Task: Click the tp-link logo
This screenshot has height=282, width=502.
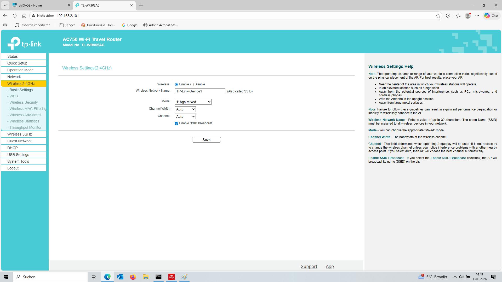Action: 24,43
